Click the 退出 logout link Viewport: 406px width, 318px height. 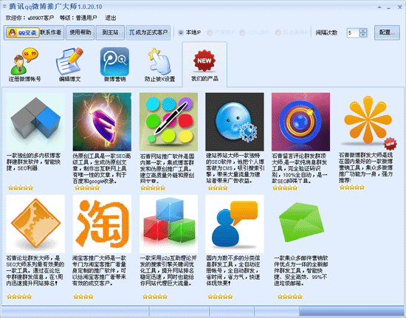(x=111, y=18)
